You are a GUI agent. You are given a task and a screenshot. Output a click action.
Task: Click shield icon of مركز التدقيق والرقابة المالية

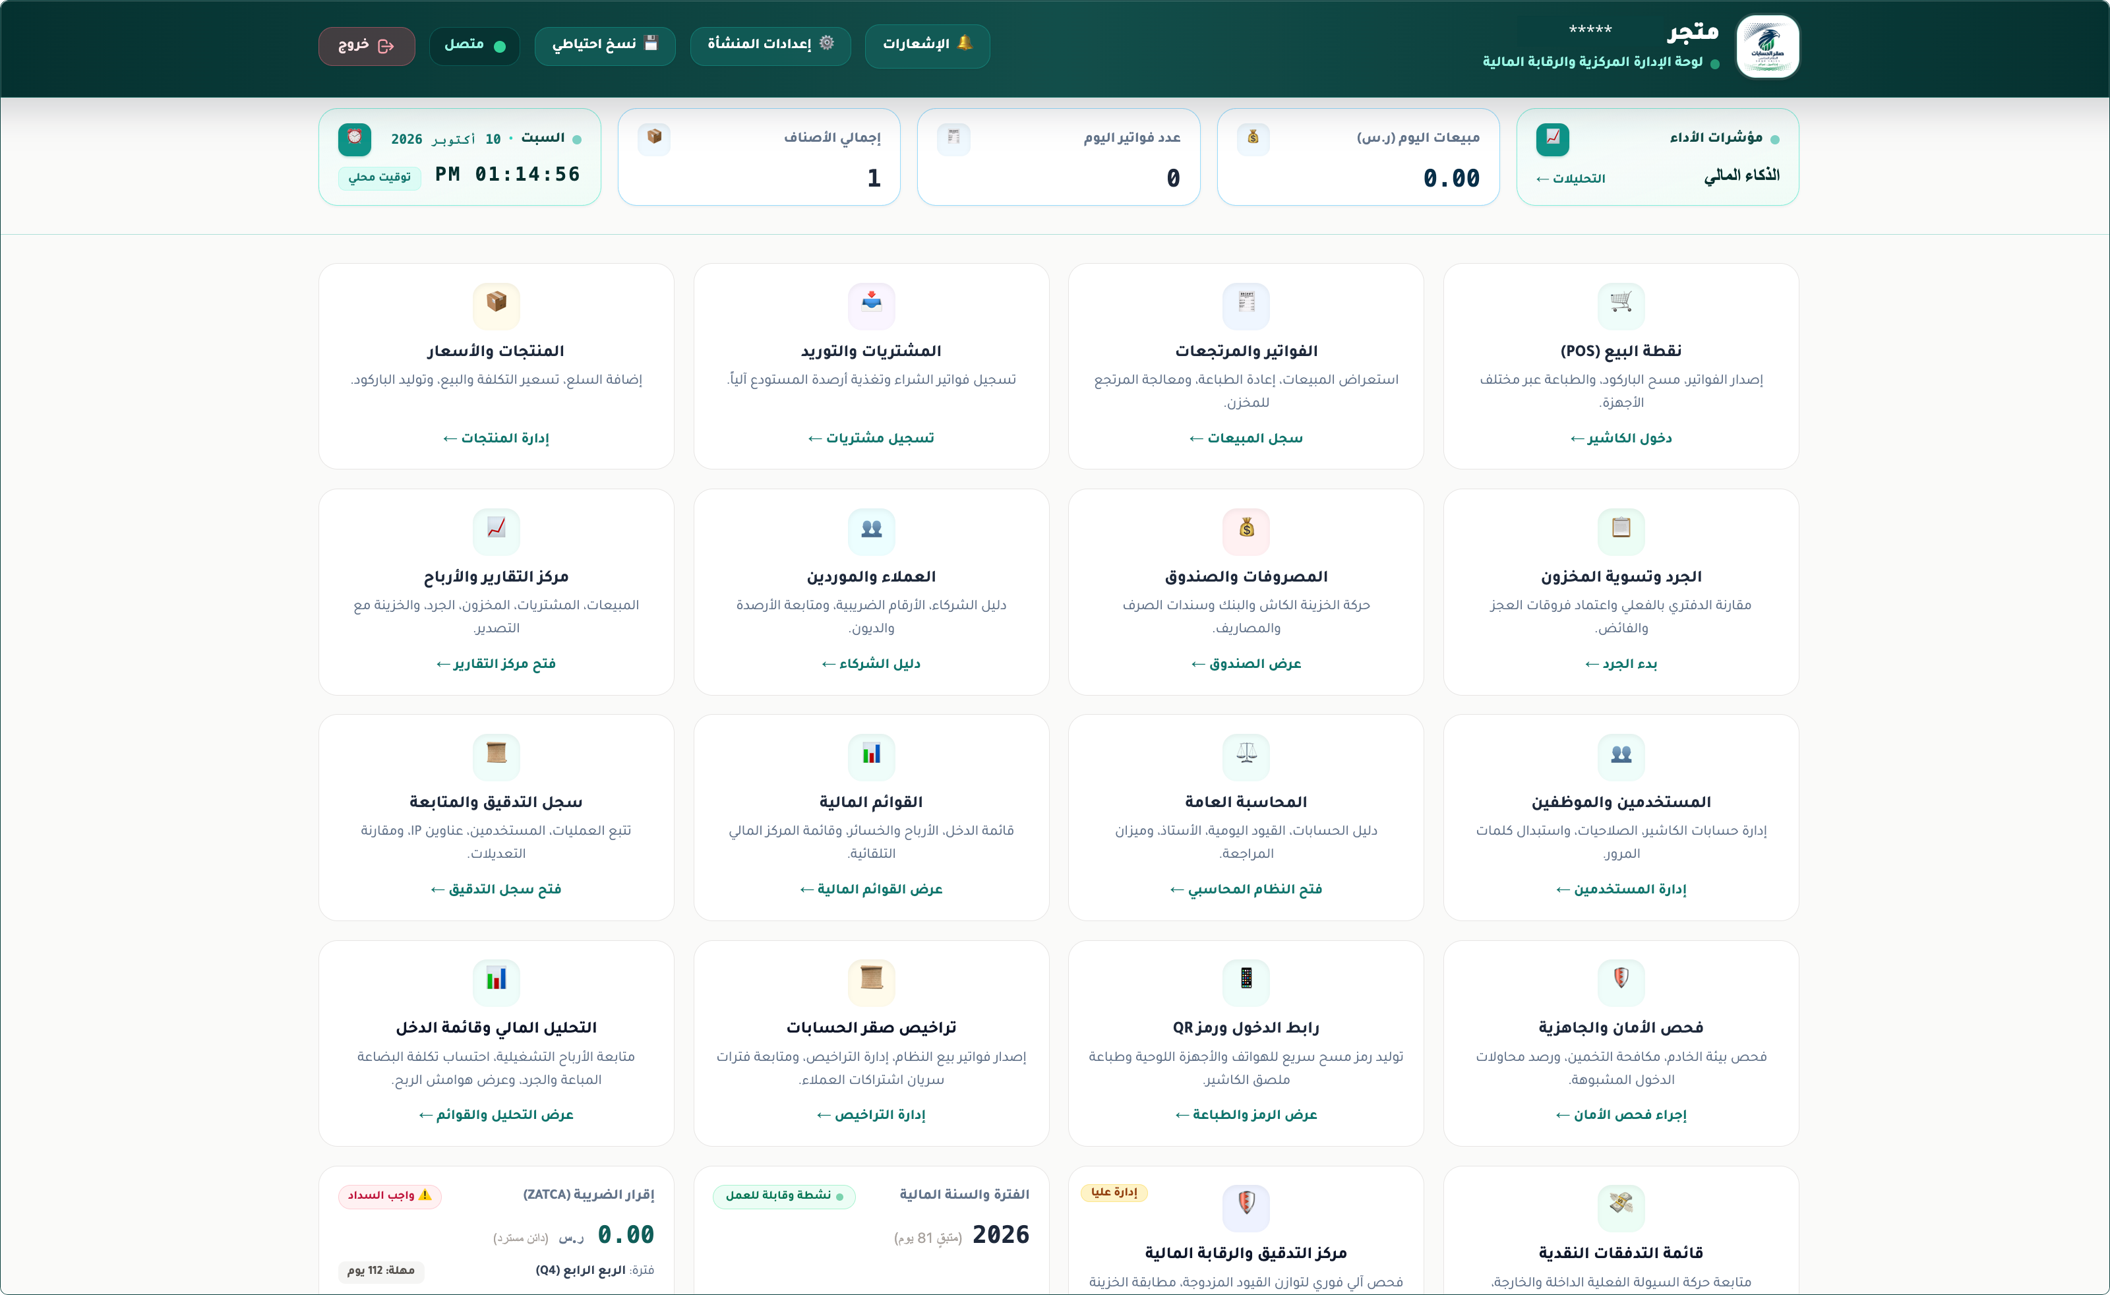point(1246,1209)
